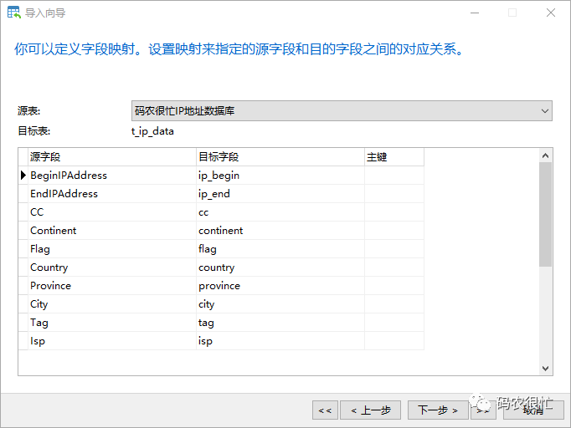Click the 下一步 > button
The image size is (571, 428).
pyautogui.click(x=438, y=410)
